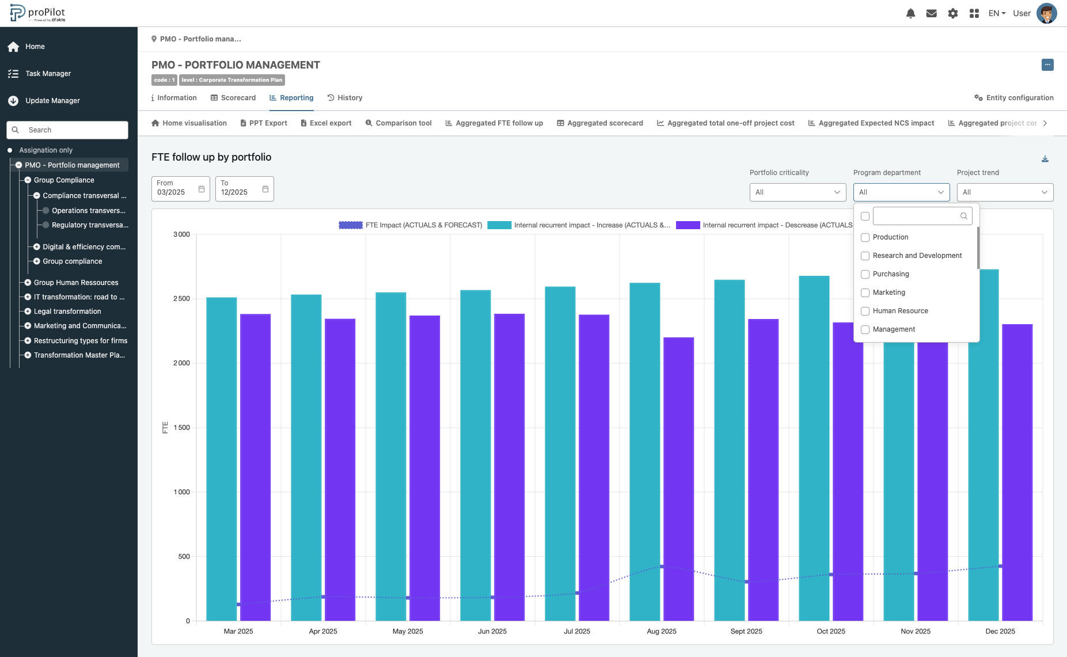1067x657 pixels.
Task: Click the Aggregated scorecard table icon
Action: point(560,123)
